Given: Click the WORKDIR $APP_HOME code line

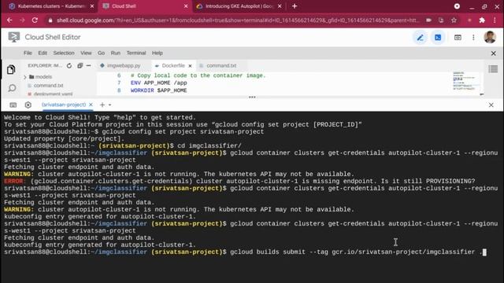Looking at the screenshot, I should tap(158, 90).
